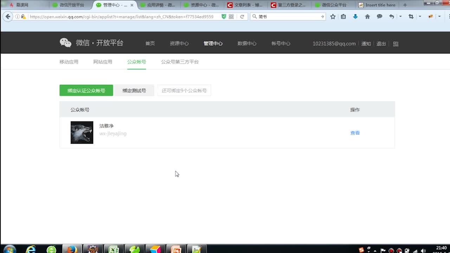Switch to the 文章列表 browser tab
Screen dimensions: 450x253
(246, 5)
